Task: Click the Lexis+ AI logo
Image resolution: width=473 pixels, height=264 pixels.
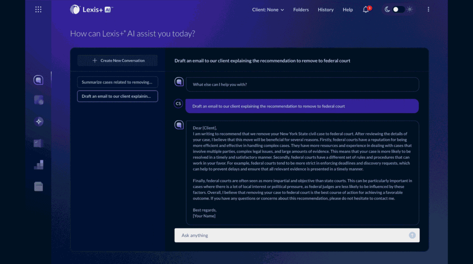Action: [x=91, y=9]
